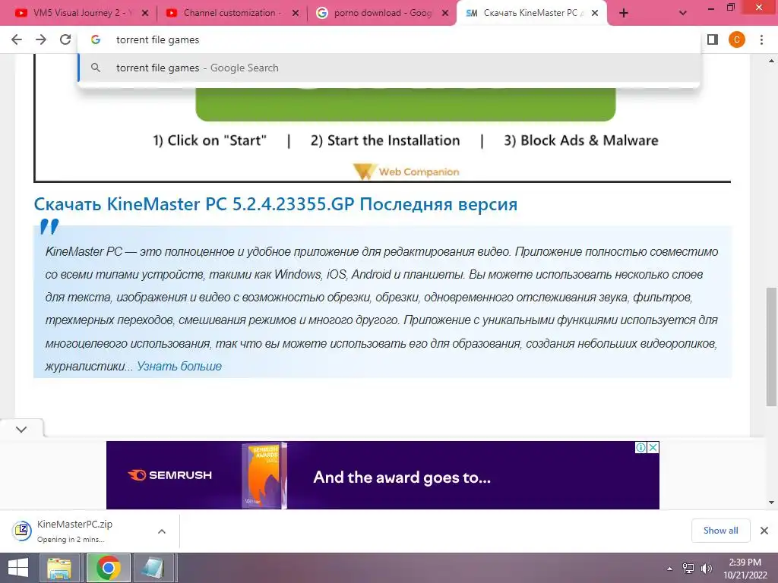Close the downloads bar

point(764,531)
